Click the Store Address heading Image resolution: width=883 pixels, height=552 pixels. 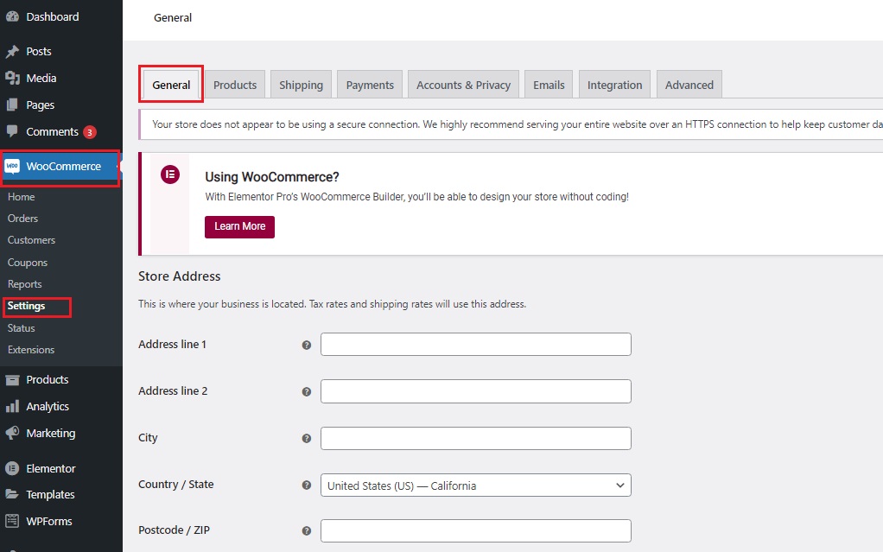180,276
